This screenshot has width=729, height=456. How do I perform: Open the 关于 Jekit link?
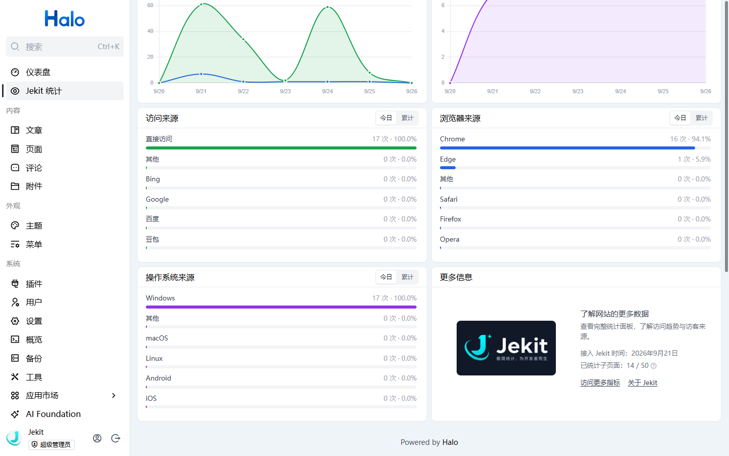[x=642, y=383]
